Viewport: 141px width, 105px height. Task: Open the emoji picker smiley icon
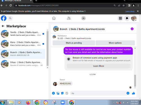[x=128, y=93]
